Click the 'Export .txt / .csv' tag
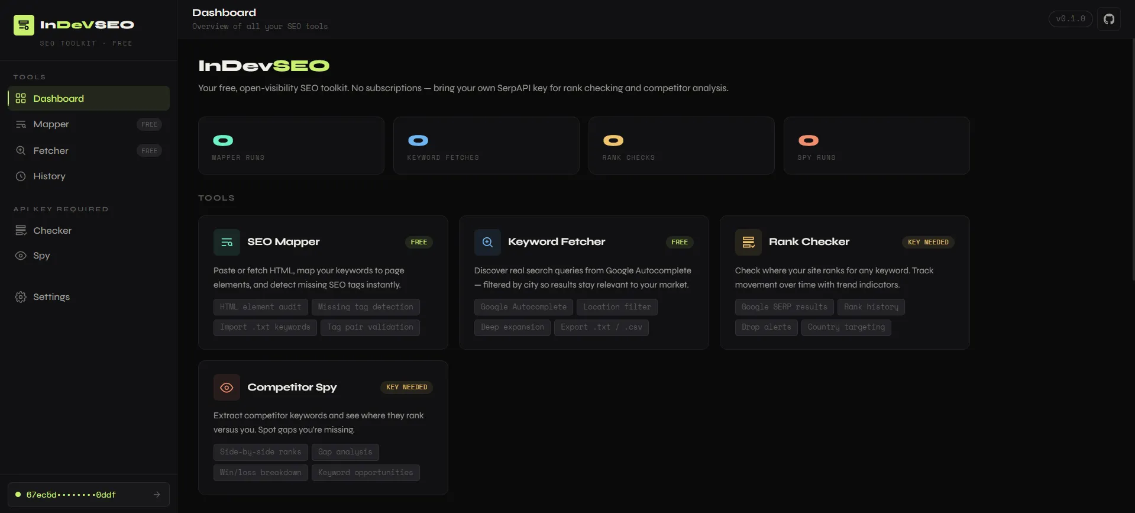Image resolution: width=1135 pixels, height=513 pixels. click(x=602, y=327)
